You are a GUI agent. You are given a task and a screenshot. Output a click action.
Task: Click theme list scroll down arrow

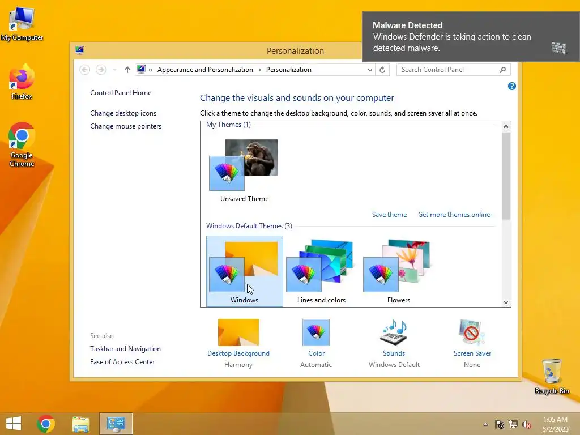[x=506, y=302]
